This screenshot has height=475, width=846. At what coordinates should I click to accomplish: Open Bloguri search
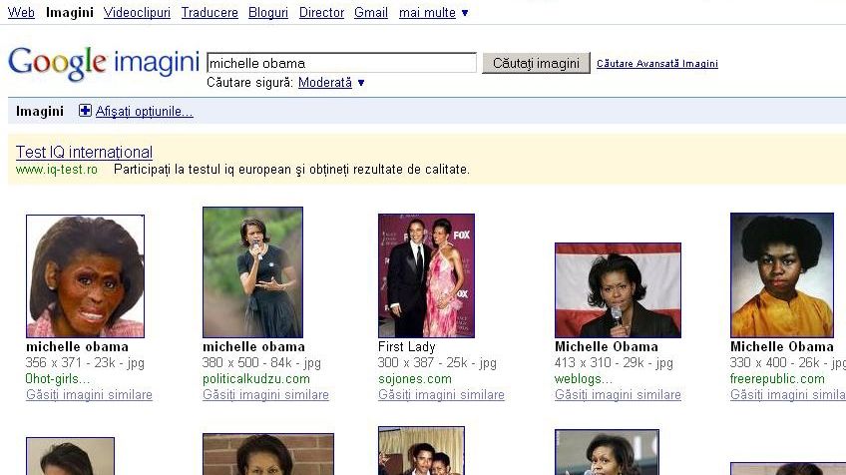click(x=268, y=12)
